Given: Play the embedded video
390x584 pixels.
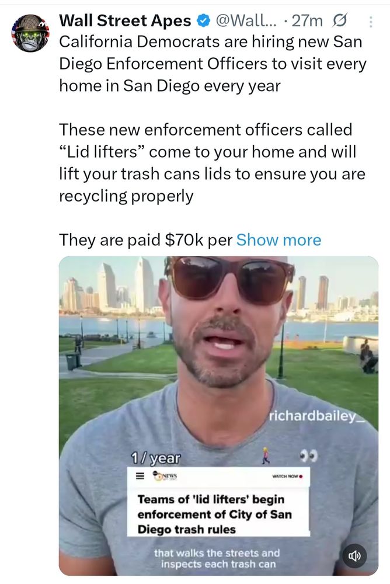Looking at the screenshot, I should (x=219, y=416).
